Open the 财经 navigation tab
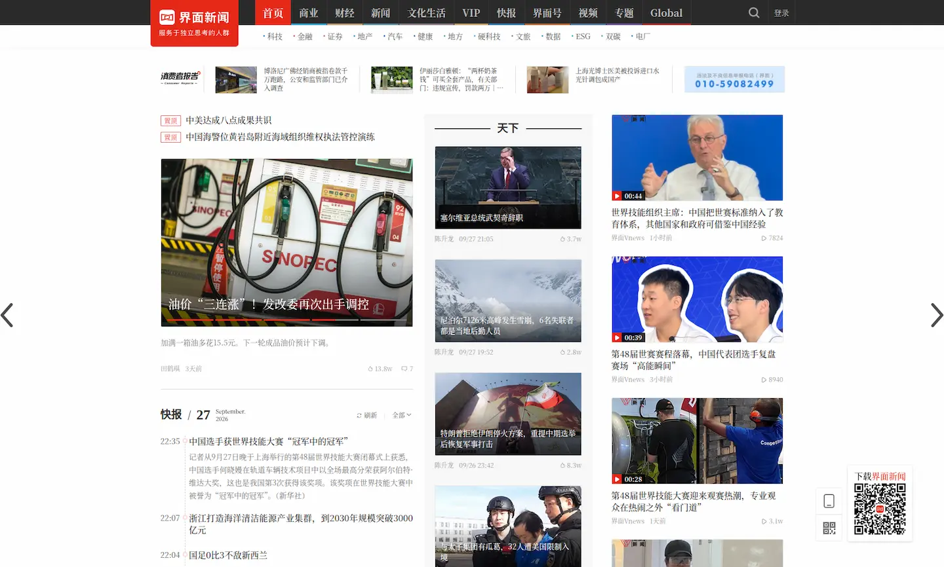 click(x=345, y=12)
